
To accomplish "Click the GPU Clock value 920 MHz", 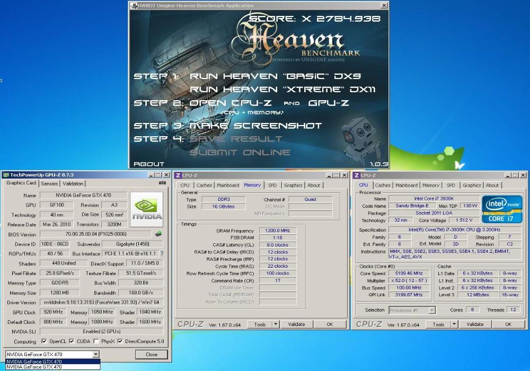I will pos(53,312).
